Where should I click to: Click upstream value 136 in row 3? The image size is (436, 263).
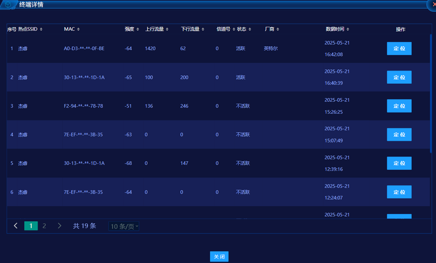click(149, 106)
